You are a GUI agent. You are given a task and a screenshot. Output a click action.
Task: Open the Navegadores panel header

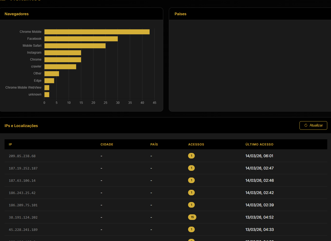[x=17, y=14]
